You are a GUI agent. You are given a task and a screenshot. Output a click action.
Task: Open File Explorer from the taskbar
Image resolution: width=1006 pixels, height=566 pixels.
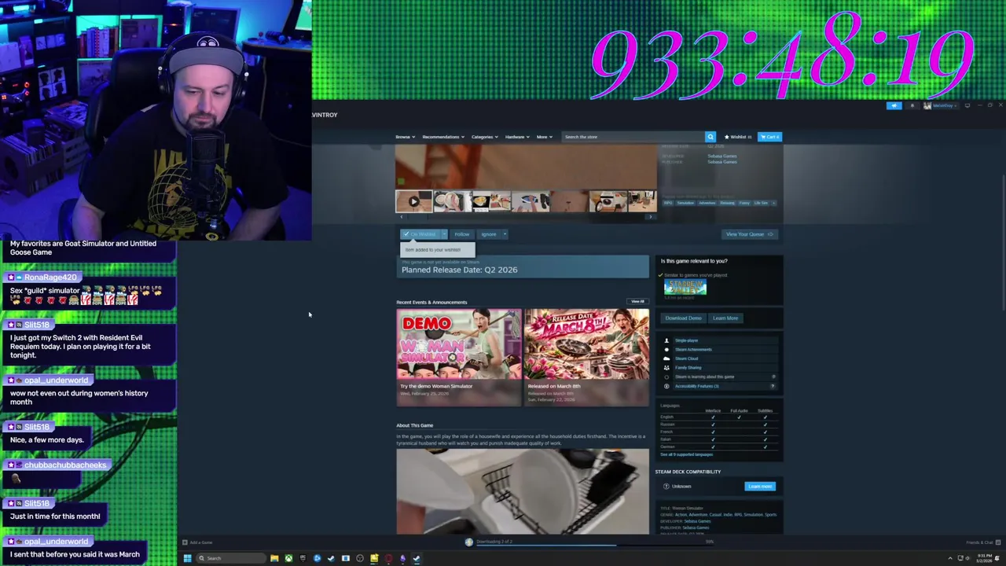tap(274, 558)
